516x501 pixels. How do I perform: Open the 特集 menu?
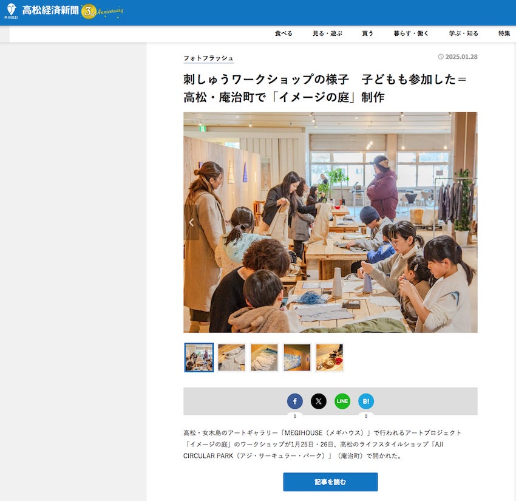pyautogui.click(x=504, y=33)
